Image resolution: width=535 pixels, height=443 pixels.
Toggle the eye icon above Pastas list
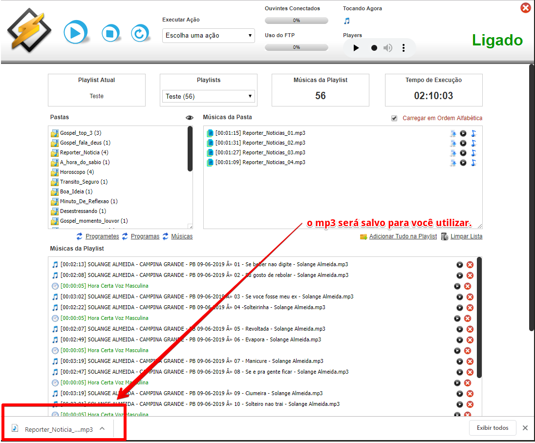(190, 118)
